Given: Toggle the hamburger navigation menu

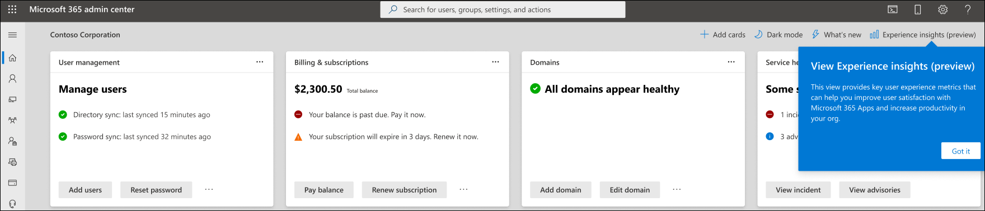Looking at the screenshot, I should coord(12,35).
